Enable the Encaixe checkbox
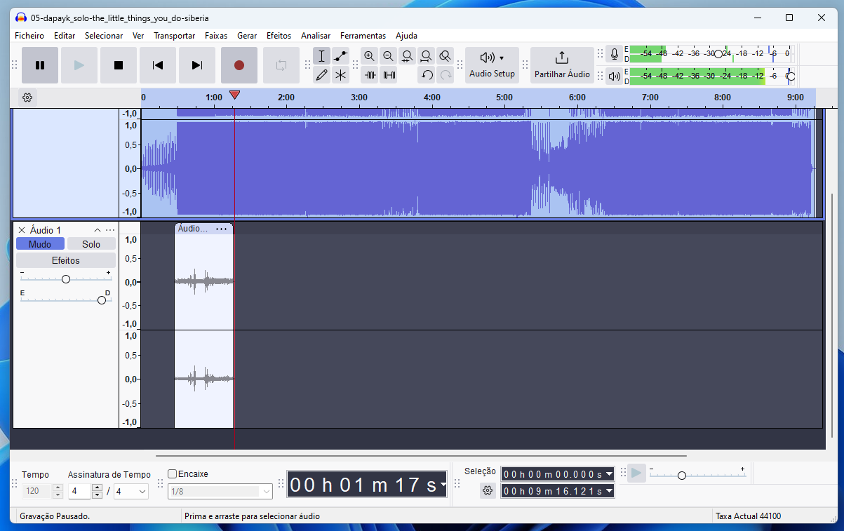Image resolution: width=844 pixels, height=531 pixels. [173, 474]
